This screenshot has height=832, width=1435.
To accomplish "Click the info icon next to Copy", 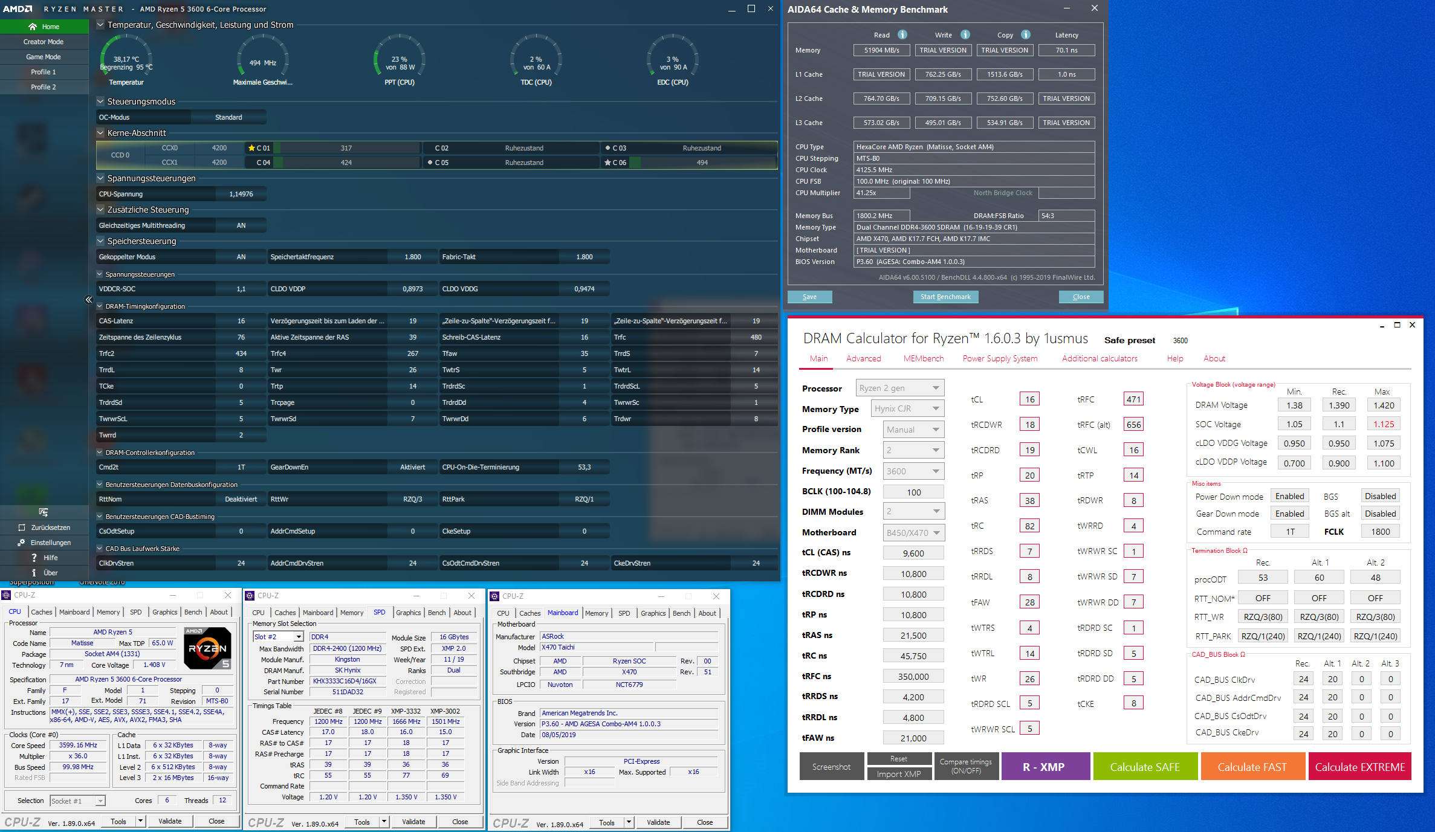I will [x=1026, y=34].
